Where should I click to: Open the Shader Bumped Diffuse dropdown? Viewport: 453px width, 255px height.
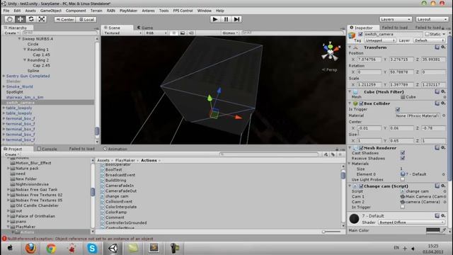tap(411, 222)
